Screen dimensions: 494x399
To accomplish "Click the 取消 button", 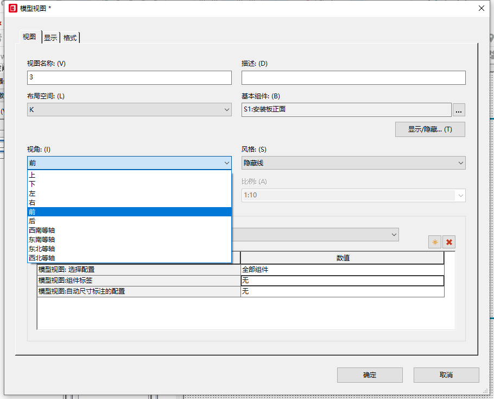I will pyautogui.click(x=446, y=375).
